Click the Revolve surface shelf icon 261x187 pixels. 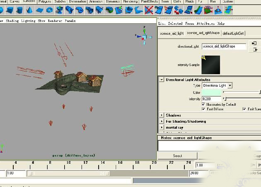pyautogui.click(x=59, y=10)
